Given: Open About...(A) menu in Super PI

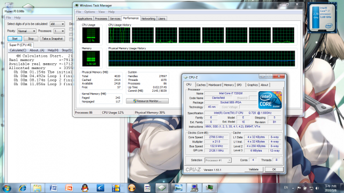Looking at the screenshot, I should pyautogui.click(x=37, y=50).
